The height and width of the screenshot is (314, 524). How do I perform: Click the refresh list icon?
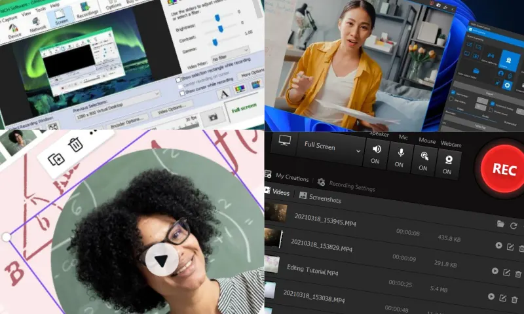[x=514, y=226]
